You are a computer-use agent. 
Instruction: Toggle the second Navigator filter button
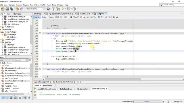(7, 98)
